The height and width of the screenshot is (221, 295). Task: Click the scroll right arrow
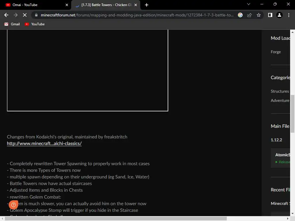pyautogui.click(x=288, y=219)
